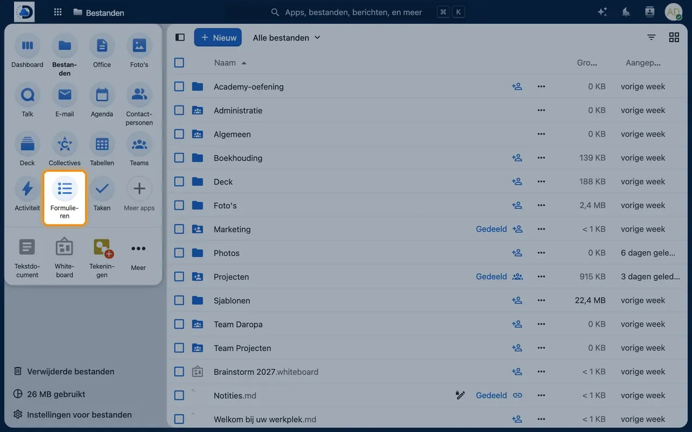This screenshot has width=692, height=432.
Task: Open actions menu for Foto's folder
Action: (x=541, y=205)
